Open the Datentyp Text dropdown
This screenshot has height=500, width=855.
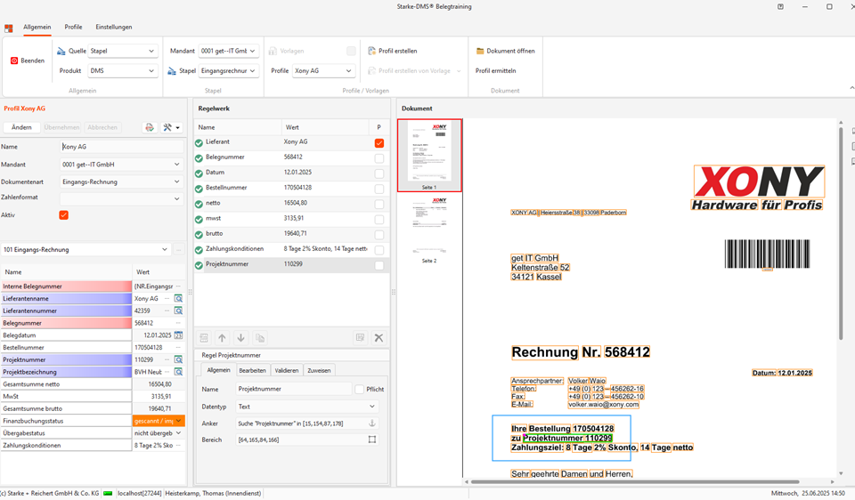click(307, 407)
